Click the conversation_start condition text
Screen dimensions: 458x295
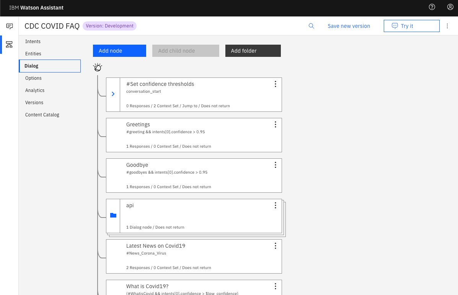[143, 92]
